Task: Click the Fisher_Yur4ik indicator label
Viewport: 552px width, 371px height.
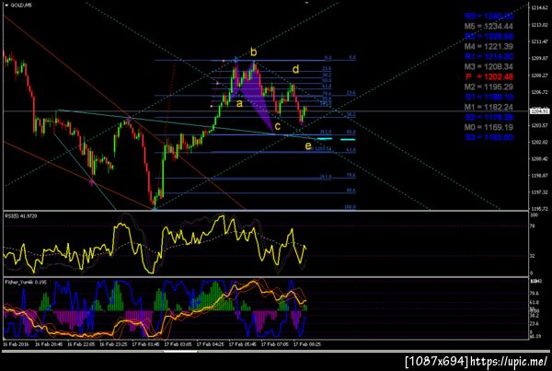Action: 26,283
